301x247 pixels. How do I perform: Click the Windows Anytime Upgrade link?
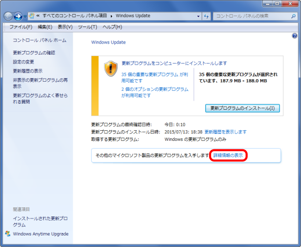[x=41, y=234]
